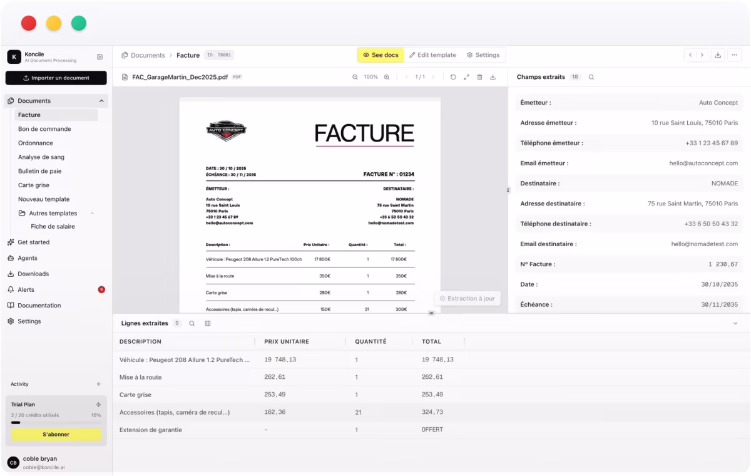751x476 pixels.
Task: Open Fiche de salaire template
Action: point(53,227)
